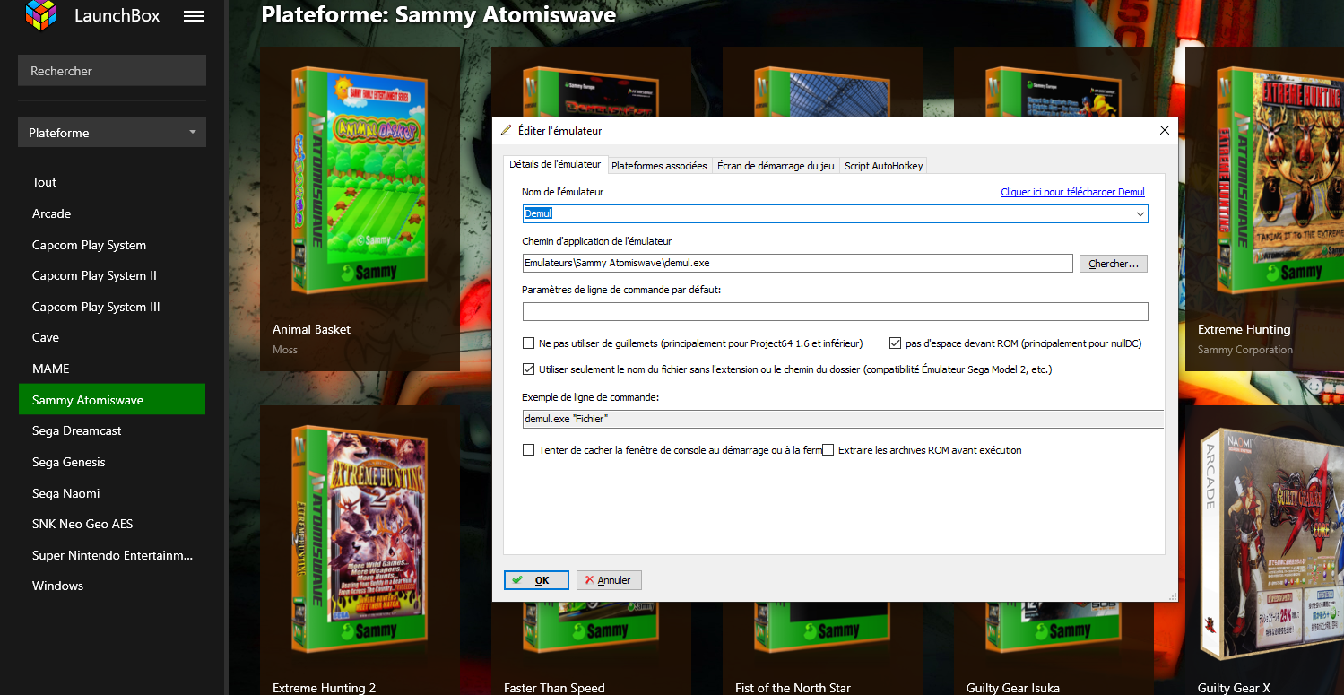Screen dimensions: 1344x695
Task: Select Capcom Play System II platform
Action: click(x=112, y=275)
